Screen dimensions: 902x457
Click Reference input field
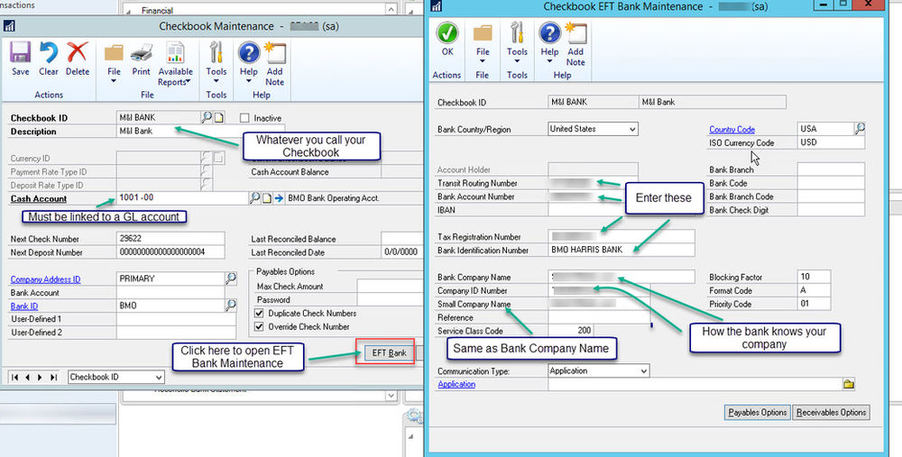[x=599, y=317]
